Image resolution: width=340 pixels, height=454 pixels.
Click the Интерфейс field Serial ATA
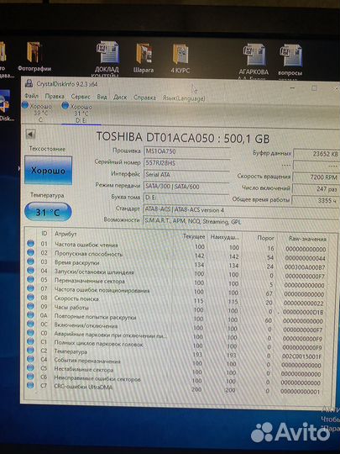[187, 175]
